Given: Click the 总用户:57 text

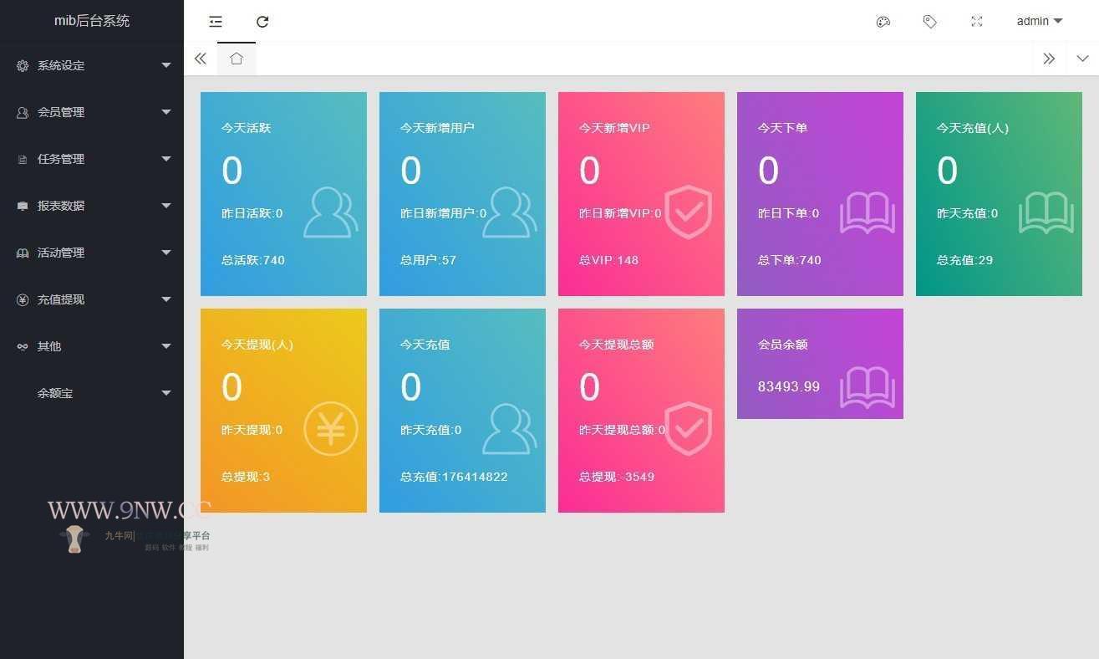Looking at the screenshot, I should 428,260.
